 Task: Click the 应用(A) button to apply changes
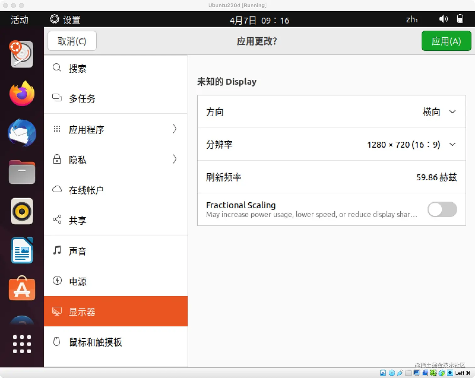(446, 41)
